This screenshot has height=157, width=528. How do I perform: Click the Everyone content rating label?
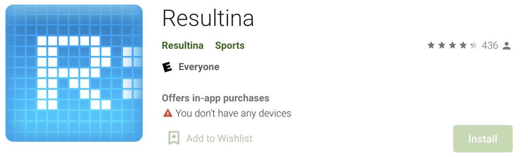click(199, 67)
